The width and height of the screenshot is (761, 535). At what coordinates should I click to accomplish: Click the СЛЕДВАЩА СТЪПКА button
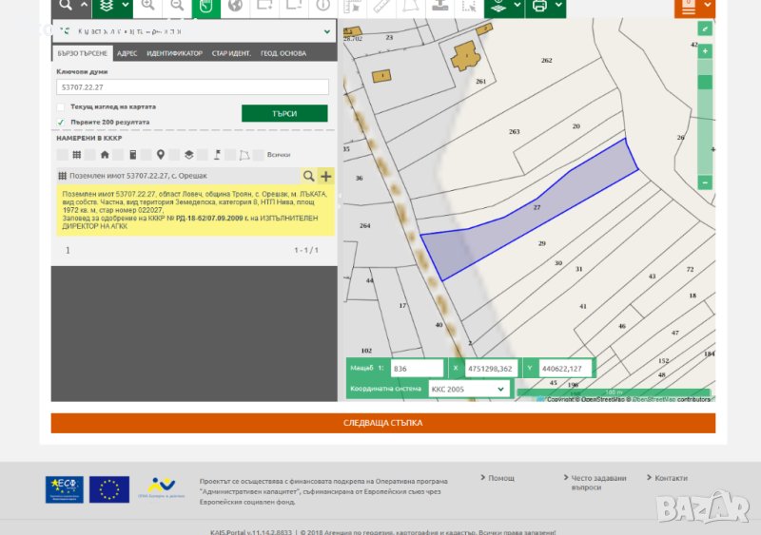tap(382, 423)
